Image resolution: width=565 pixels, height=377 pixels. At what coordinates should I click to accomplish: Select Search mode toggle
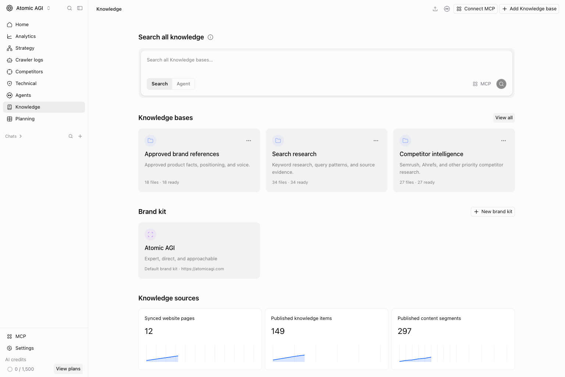[x=160, y=84]
